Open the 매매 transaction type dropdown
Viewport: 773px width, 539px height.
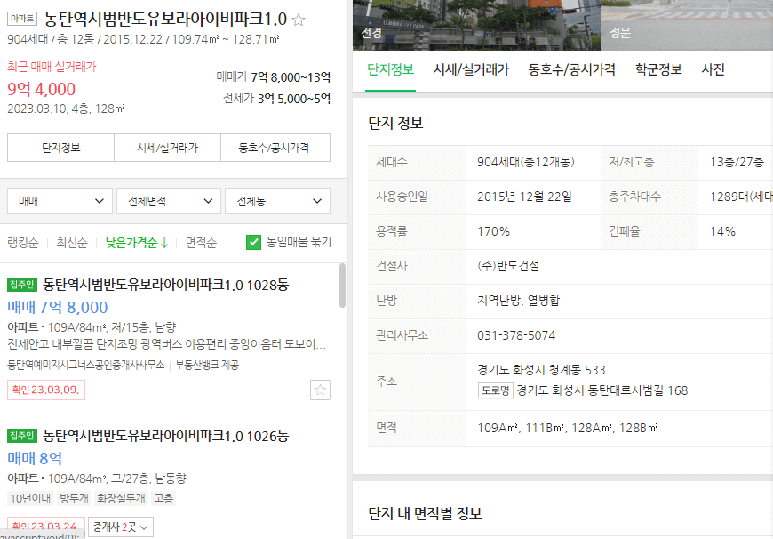point(59,201)
